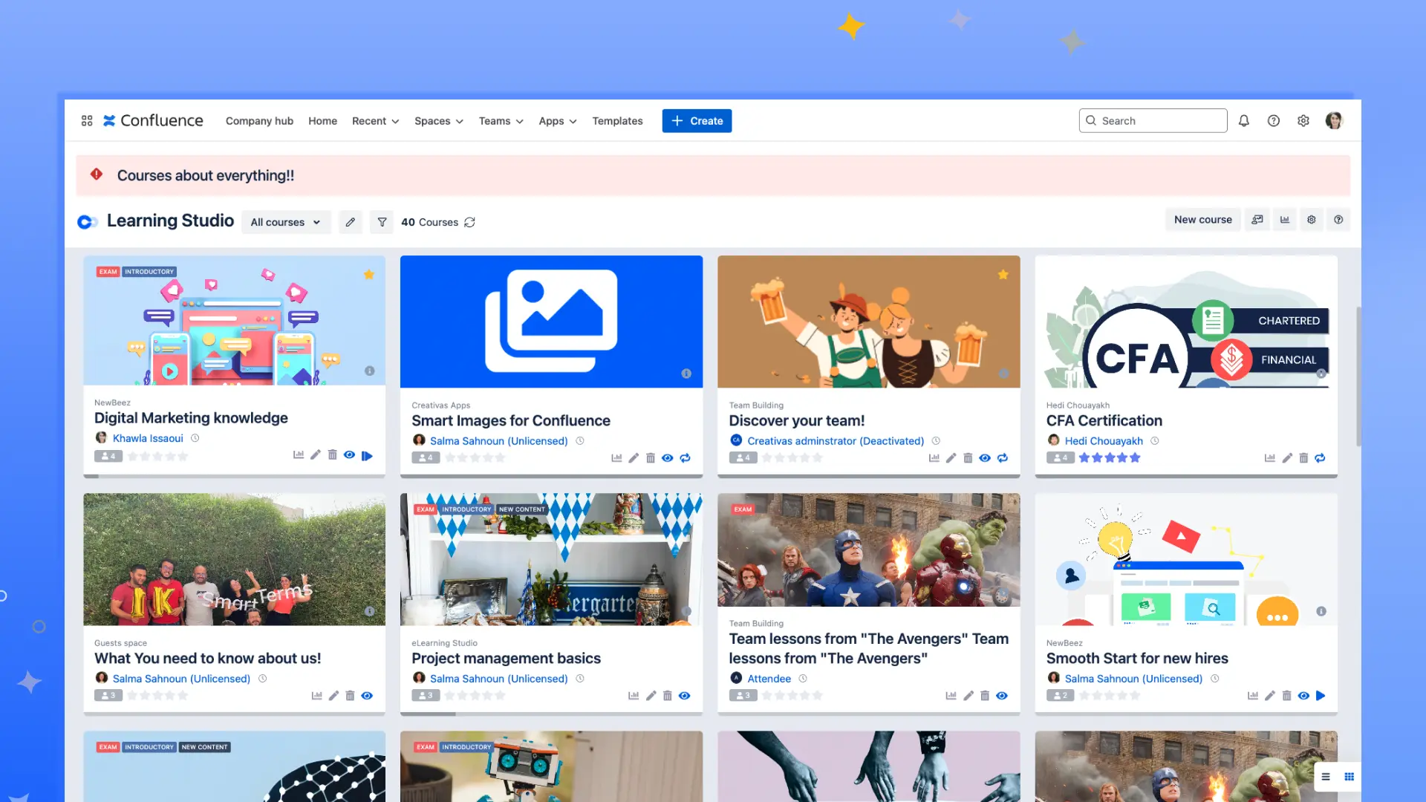Image resolution: width=1426 pixels, height=802 pixels.
Task: Reset progress on the CFA Certification course
Action: coord(1321,458)
